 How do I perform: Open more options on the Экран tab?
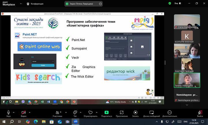pyautogui.click(x=101, y=4)
